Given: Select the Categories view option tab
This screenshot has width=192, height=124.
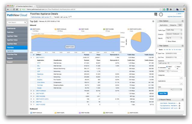Looking at the screenshot, I should (x=173, y=25).
